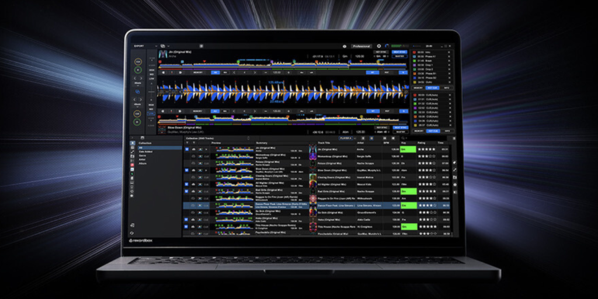Expand the layout dropdown arrow beside EXPORT

pyautogui.click(x=168, y=46)
